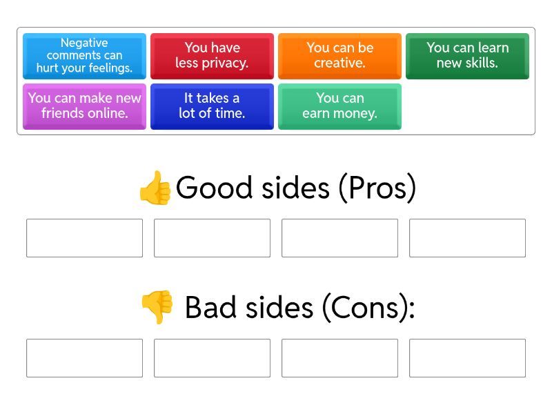This screenshot has height=414, width=552.
Task: Select the blue 'It takes a lot of time' tile
Action: pyautogui.click(x=212, y=106)
